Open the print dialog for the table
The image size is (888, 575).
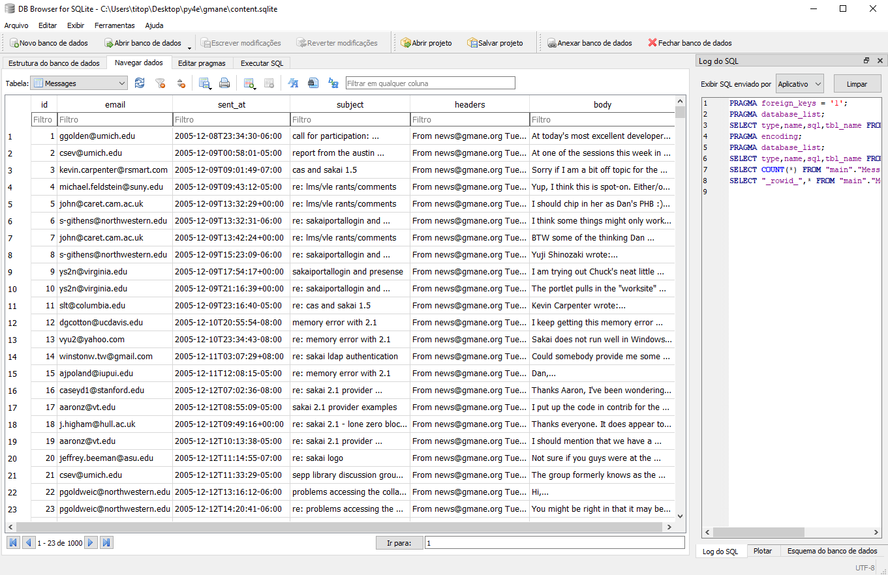click(x=224, y=83)
